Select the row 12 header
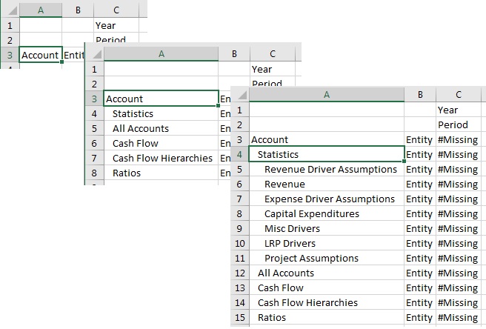This screenshot has width=486, height=329. click(240, 273)
